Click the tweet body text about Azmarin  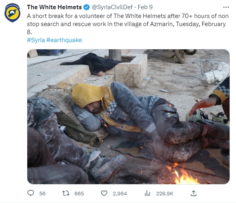(x=128, y=24)
